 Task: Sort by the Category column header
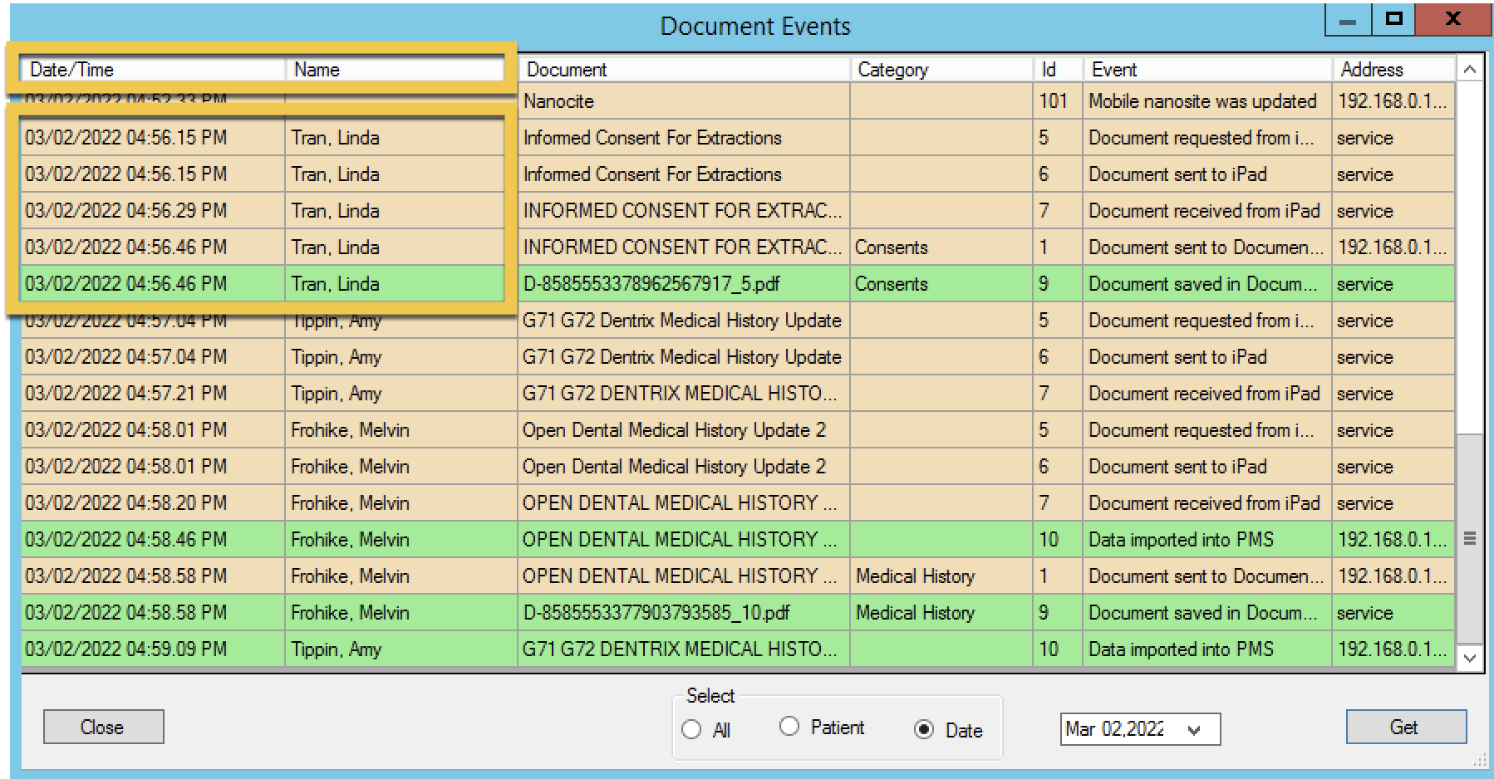[x=941, y=70]
